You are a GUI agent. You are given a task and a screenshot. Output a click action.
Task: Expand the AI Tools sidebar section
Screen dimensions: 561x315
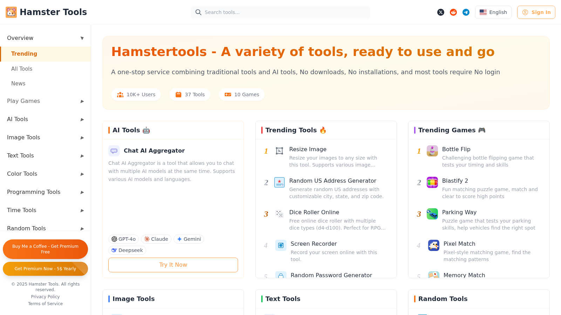coord(46,119)
